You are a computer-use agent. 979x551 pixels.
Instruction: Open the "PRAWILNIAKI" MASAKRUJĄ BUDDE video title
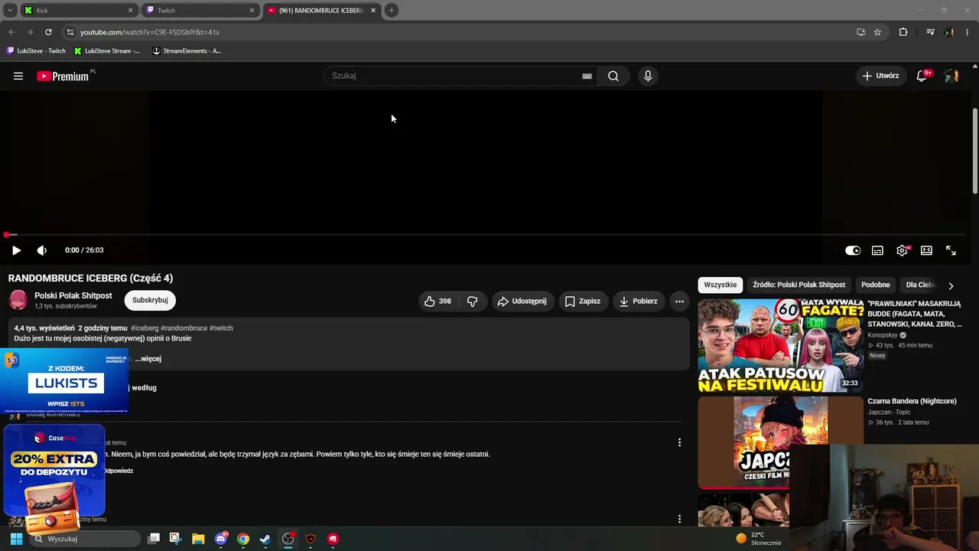point(914,314)
